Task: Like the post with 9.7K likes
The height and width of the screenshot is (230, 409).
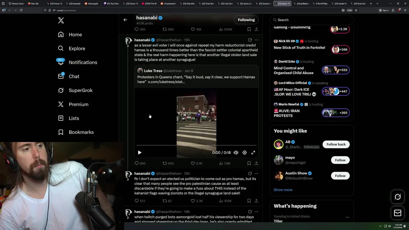Action: click(x=197, y=163)
